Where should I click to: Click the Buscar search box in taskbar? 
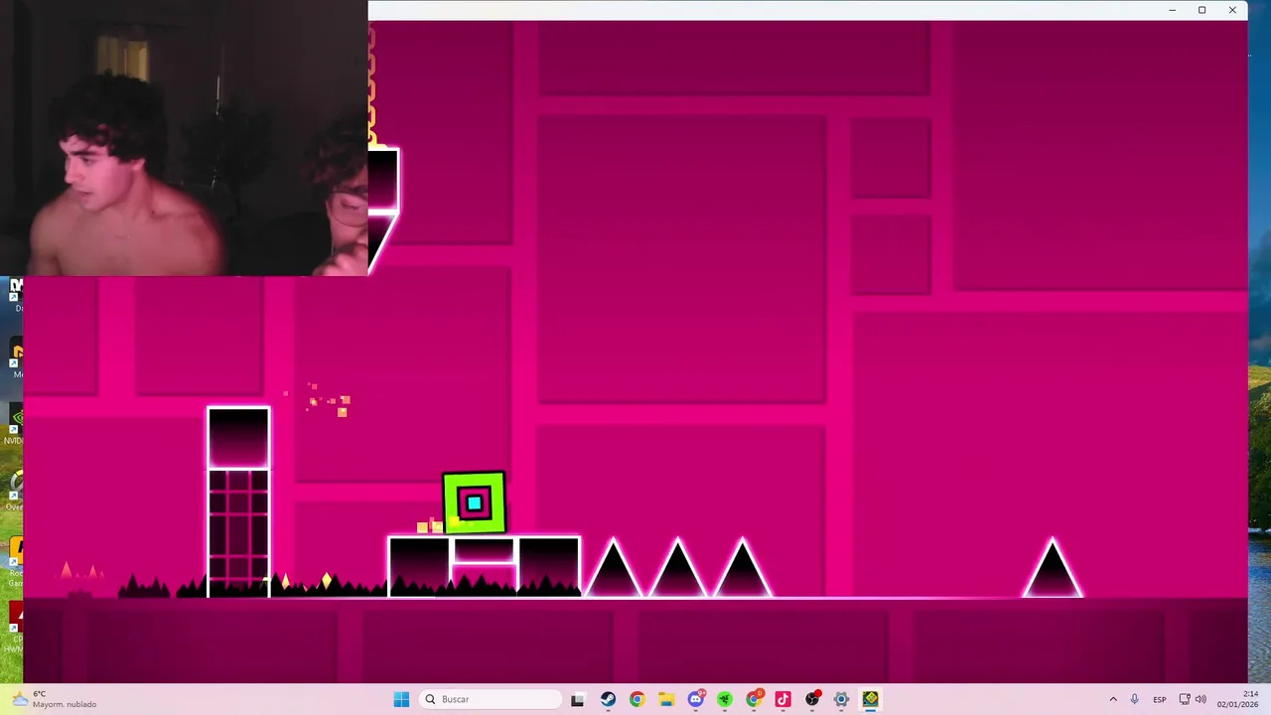[490, 699]
